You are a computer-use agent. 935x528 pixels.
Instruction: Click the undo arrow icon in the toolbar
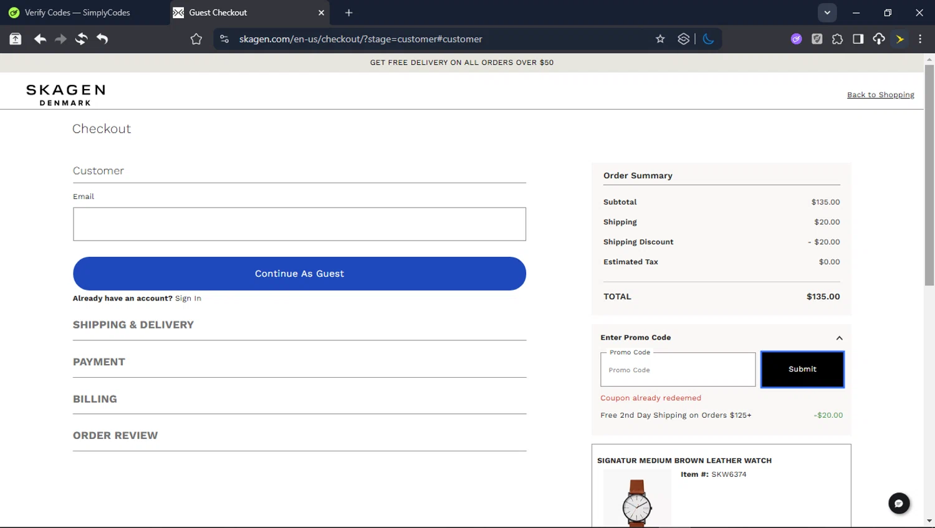[102, 39]
